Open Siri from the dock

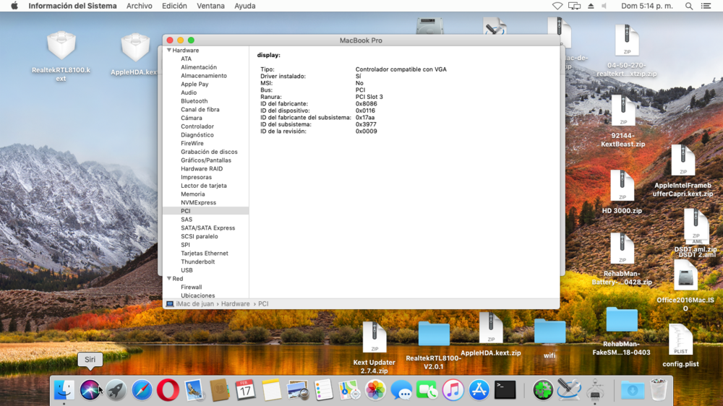pos(90,390)
